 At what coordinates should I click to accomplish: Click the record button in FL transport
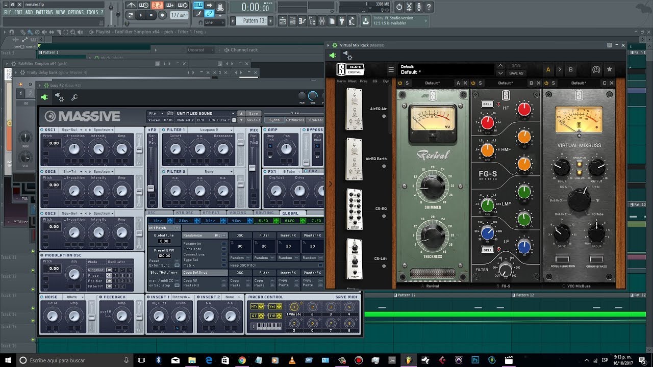point(162,15)
